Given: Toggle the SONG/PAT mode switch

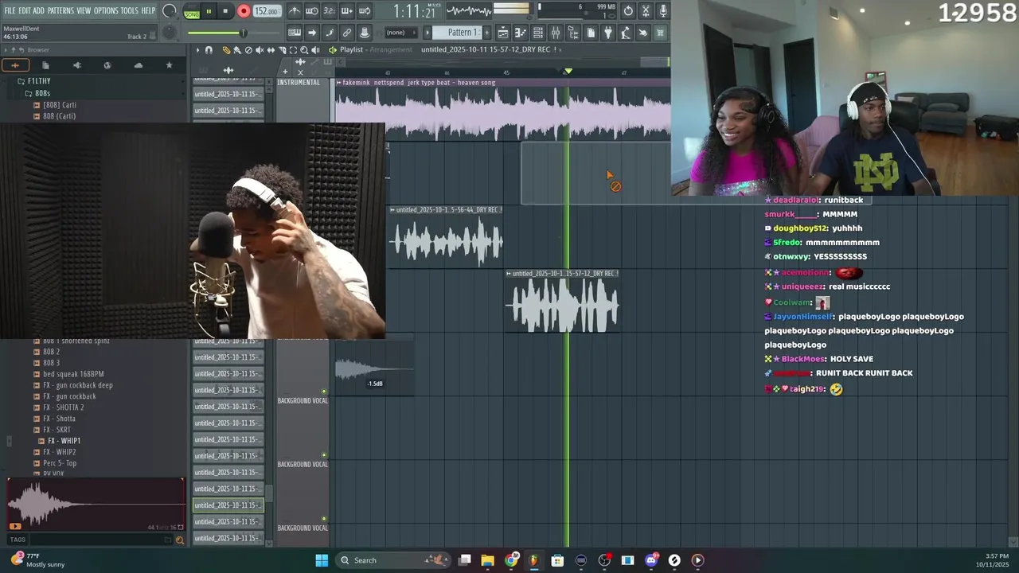Looking at the screenshot, I should [x=192, y=11].
